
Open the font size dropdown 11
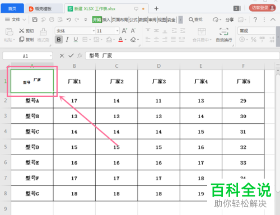[x=118, y=31]
